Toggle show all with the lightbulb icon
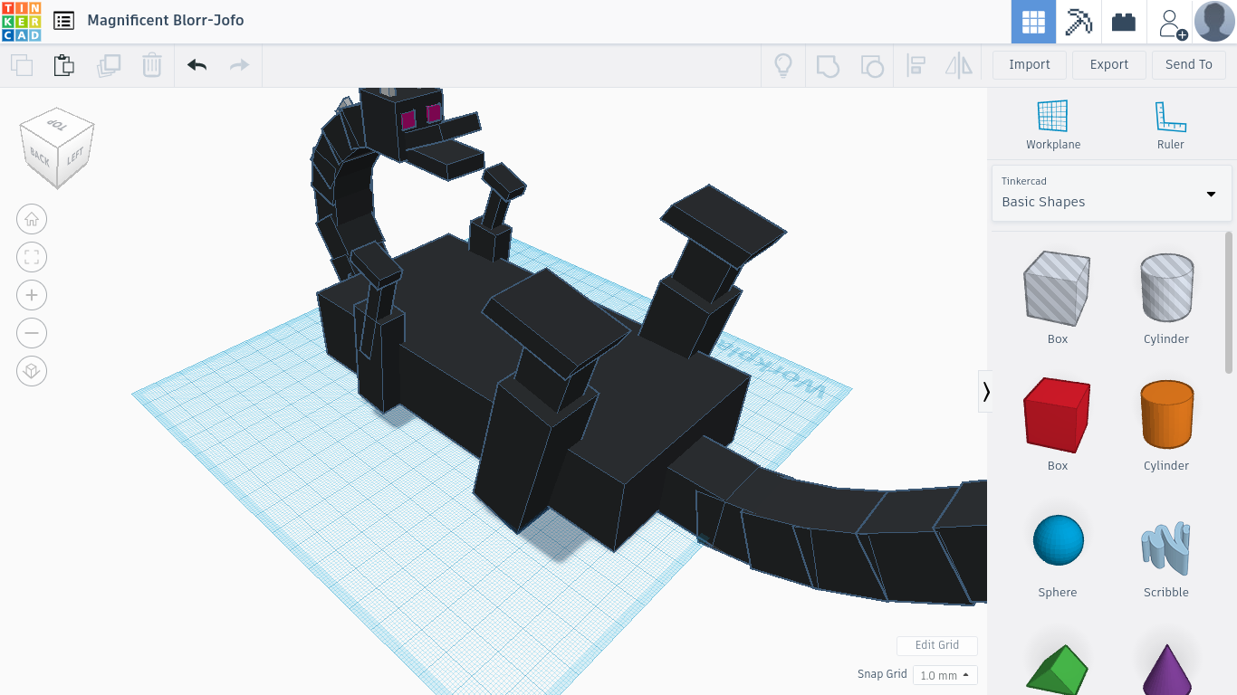This screenshot has width=1237, height=695. click(783, 65)
